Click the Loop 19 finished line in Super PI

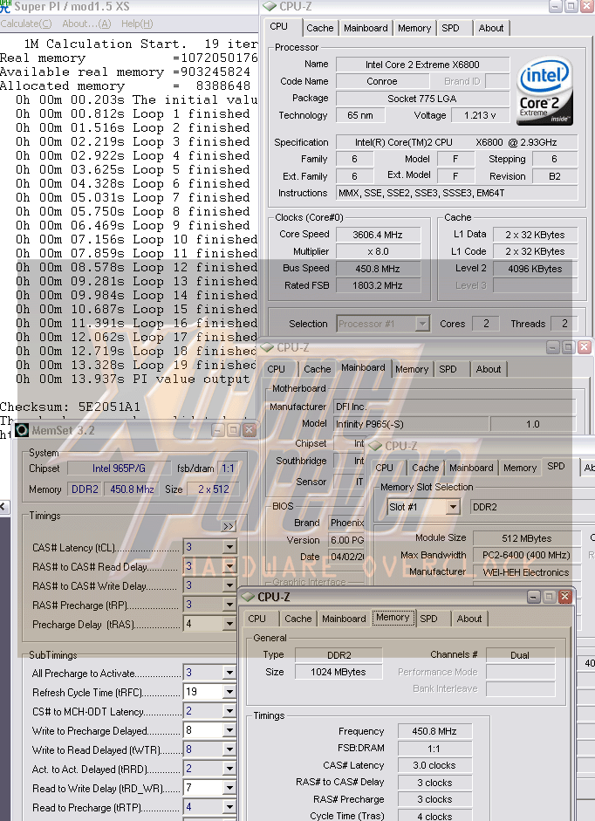click(x=136, y=365)
